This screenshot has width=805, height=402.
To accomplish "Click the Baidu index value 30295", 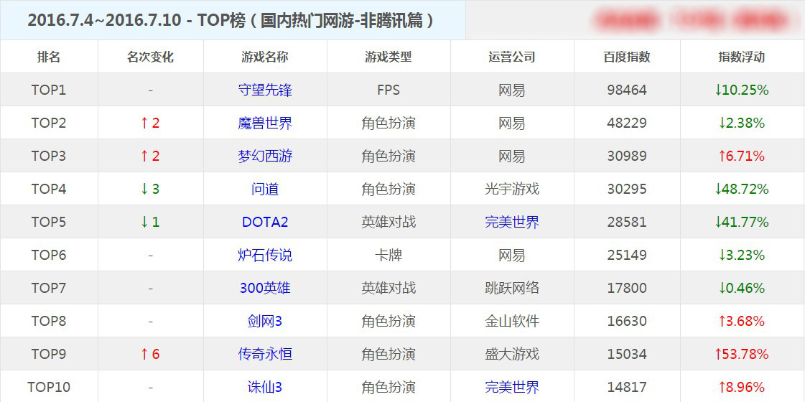I will tap(627, 189).
